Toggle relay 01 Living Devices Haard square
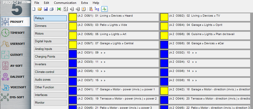 73,17
